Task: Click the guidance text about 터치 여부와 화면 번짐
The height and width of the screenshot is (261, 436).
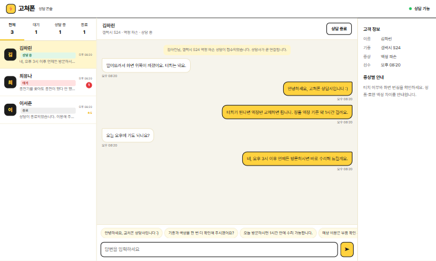Action: 396,91
